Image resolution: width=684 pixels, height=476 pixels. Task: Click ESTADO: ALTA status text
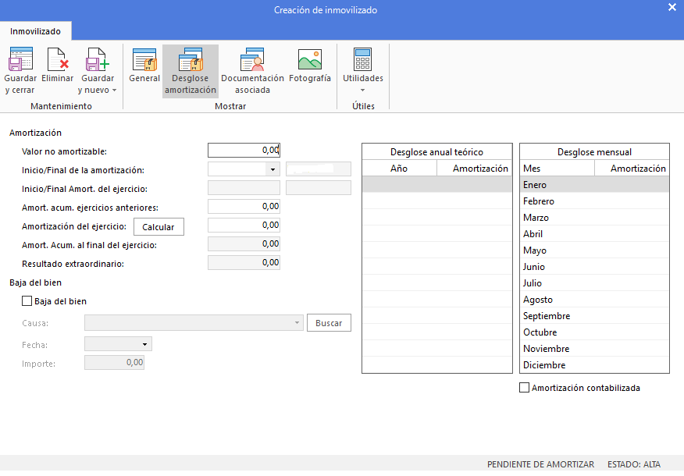pyautogui.click(x=634, y=464)
